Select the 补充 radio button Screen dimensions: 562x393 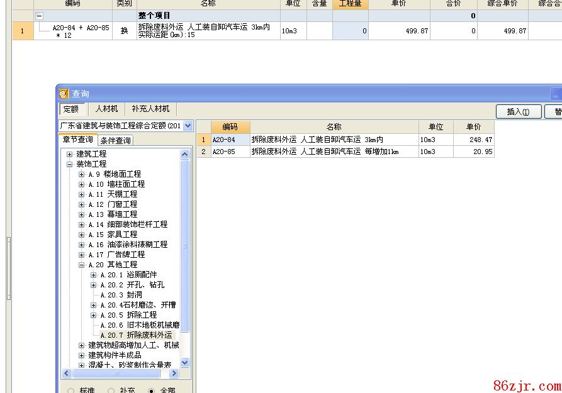pos(111,390)
